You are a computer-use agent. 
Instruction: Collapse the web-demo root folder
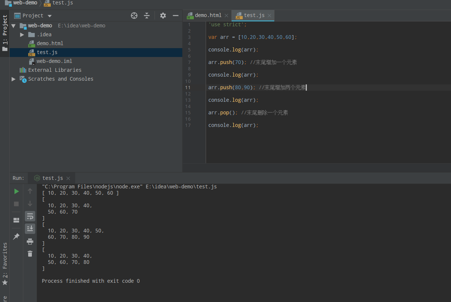click(13, 26)
